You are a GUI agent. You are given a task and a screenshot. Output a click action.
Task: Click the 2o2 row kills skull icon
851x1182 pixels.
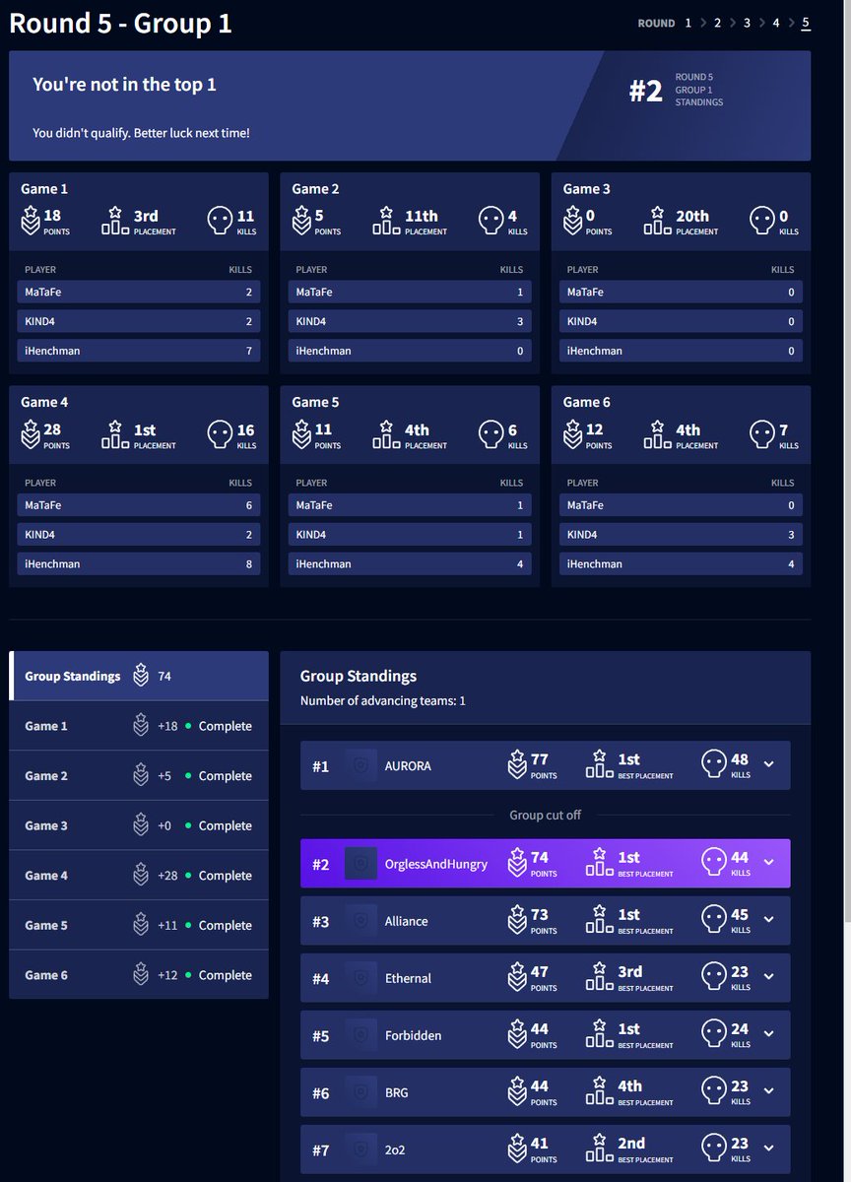tap(714, 1149)
